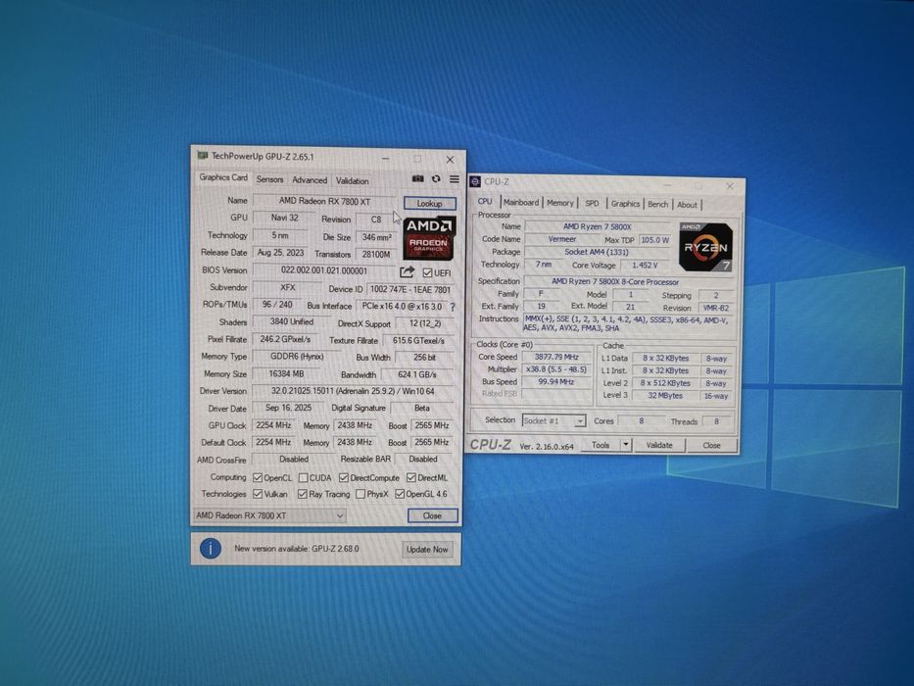Viewport: 914px width, 686px height.
Task: Open the CPU-Z Bench tab
Action: 658,204
